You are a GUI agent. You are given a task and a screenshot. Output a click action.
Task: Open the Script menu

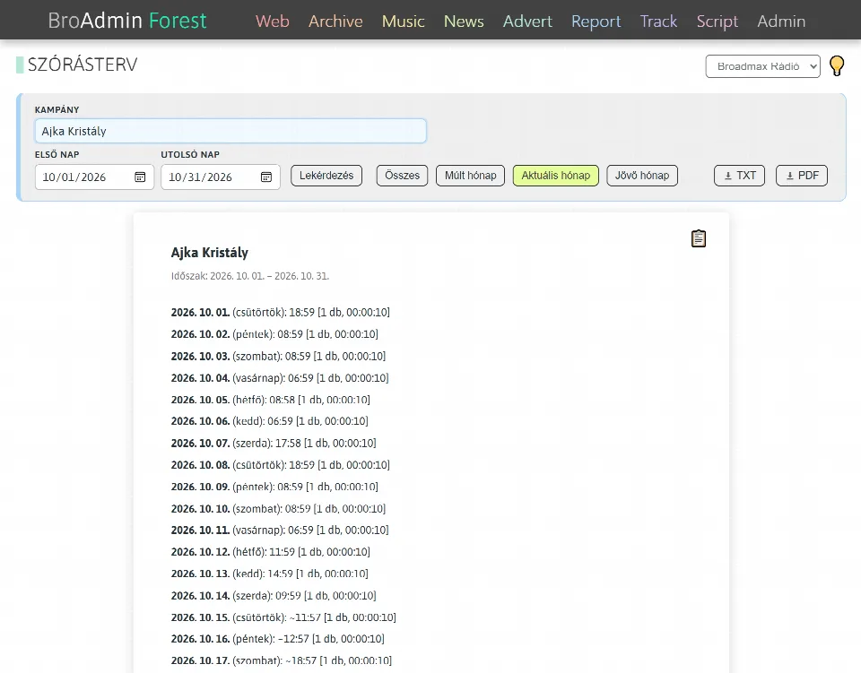pos(717,21)
